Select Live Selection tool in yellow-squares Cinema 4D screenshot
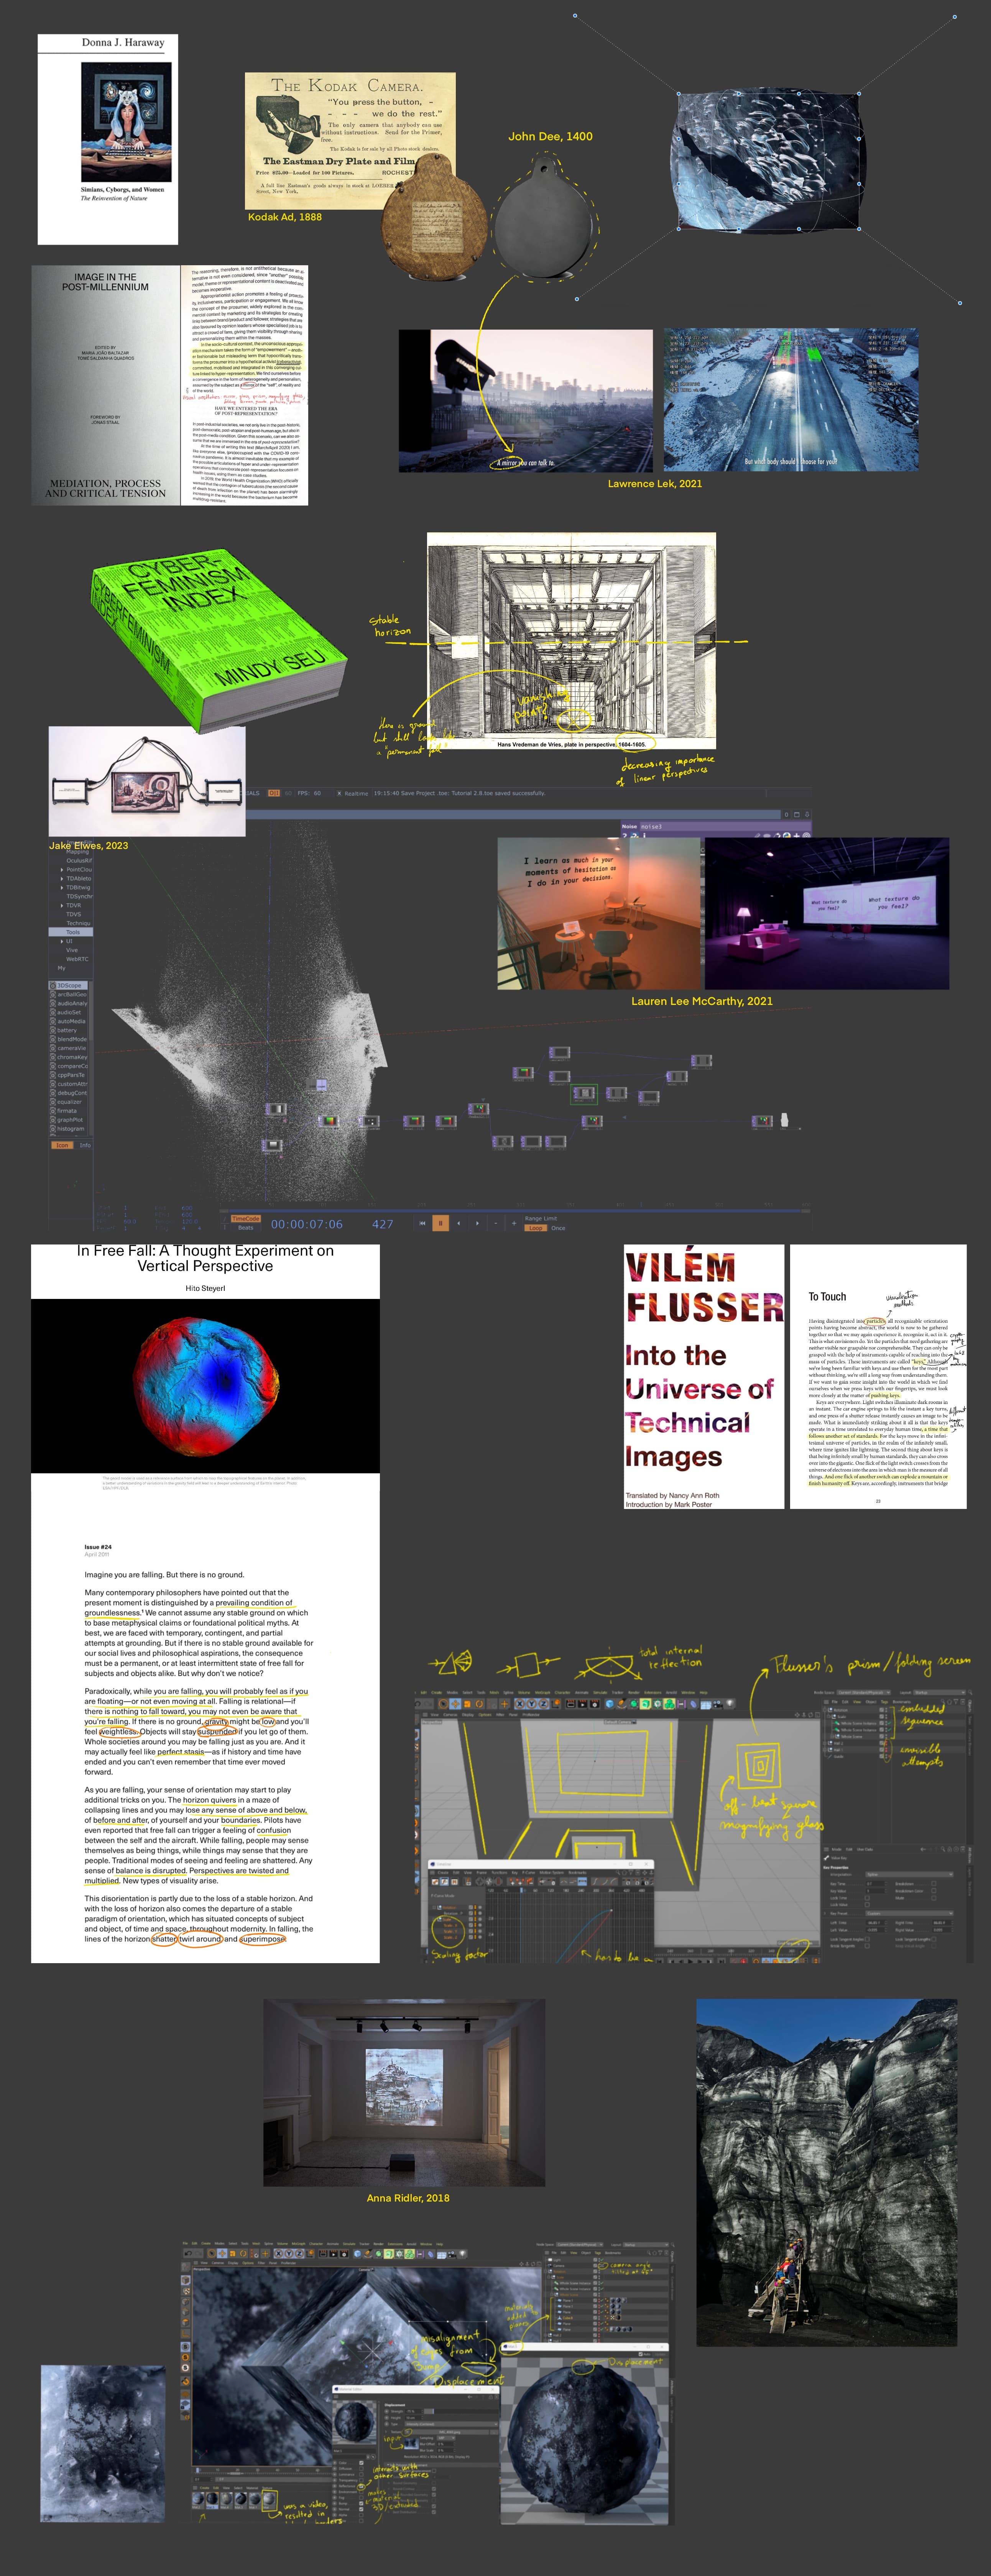This screenshot has height=2576, width=991. [x=443, y=1704]
